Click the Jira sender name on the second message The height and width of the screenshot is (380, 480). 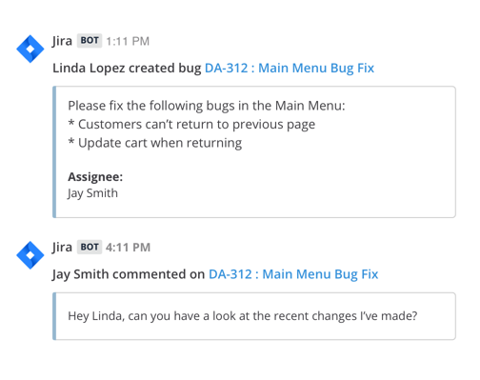click(x=62, y=248)
